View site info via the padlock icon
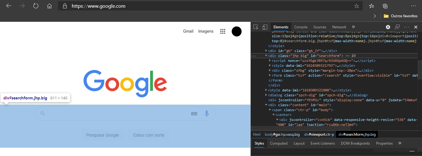The width and height of the screenshot is (422, 156). [65, 6]
